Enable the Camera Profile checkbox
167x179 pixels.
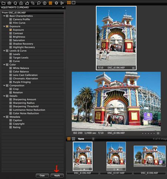pyautogui.click(x=11, y=19)
